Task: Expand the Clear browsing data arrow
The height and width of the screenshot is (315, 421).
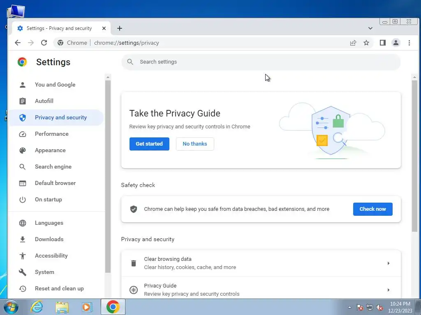Action: click(x=389, y=263)
